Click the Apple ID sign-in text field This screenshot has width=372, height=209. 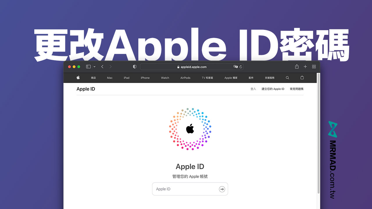(x=190, y=189)
